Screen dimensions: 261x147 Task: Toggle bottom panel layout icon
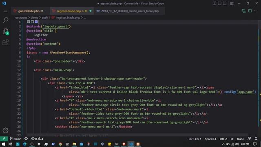pyautogui.click(x=219, y=3)
